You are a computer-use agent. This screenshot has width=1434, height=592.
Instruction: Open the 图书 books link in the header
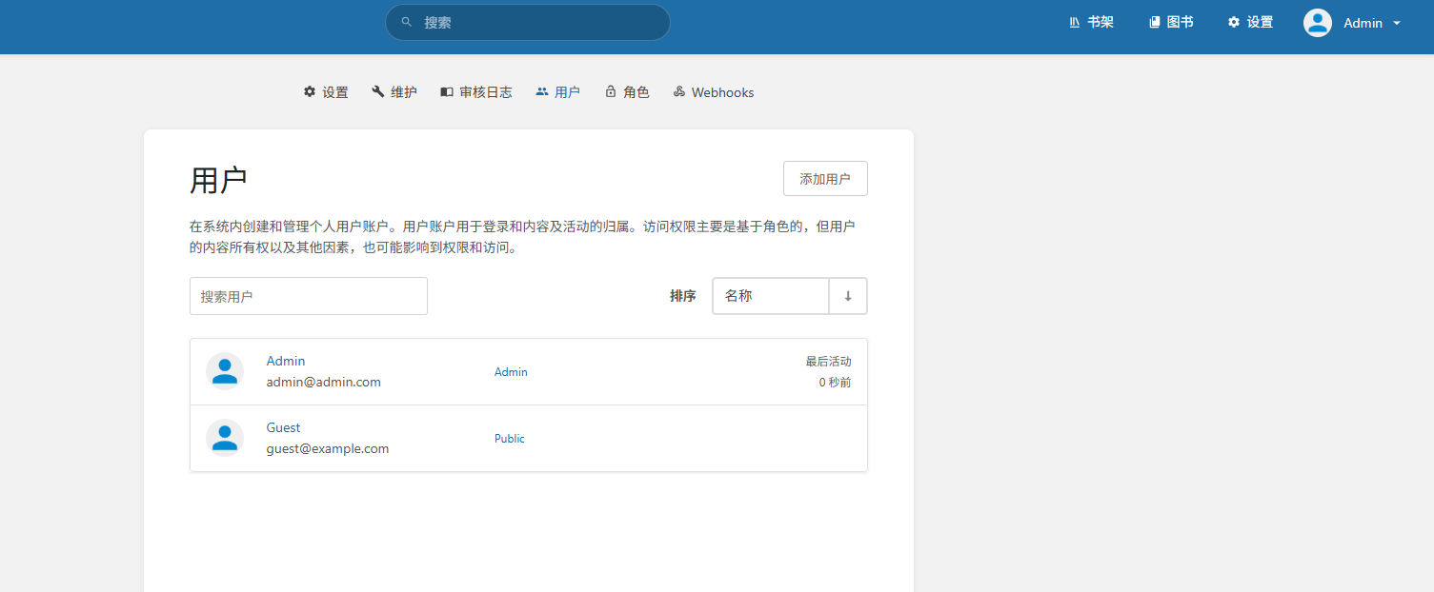coord(1171,22)
